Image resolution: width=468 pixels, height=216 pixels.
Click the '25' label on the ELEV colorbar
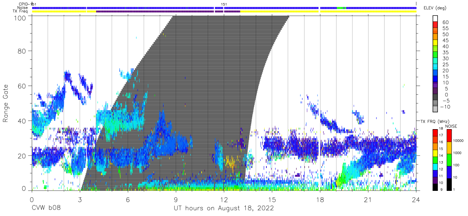tap(446, 64)
